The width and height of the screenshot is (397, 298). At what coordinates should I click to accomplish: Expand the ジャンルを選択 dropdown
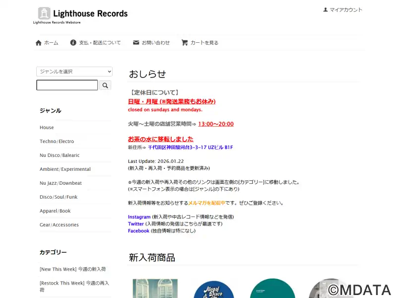tap(74, 72)
